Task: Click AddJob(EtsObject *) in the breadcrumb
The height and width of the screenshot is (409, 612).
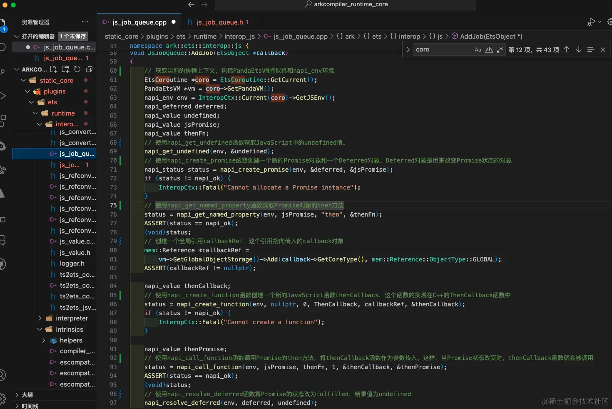Action: point(490,37)
